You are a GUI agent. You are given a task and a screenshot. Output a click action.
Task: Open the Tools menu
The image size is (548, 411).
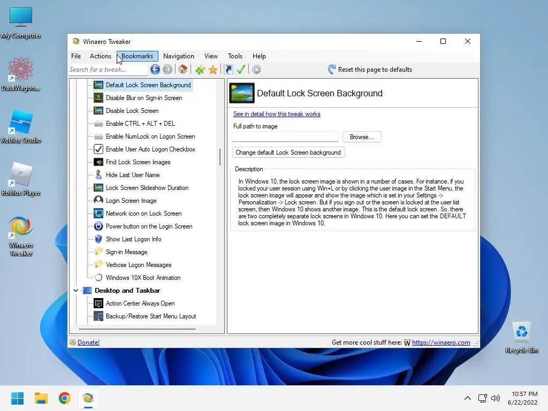pyautogui.click(x=235, y=56)
